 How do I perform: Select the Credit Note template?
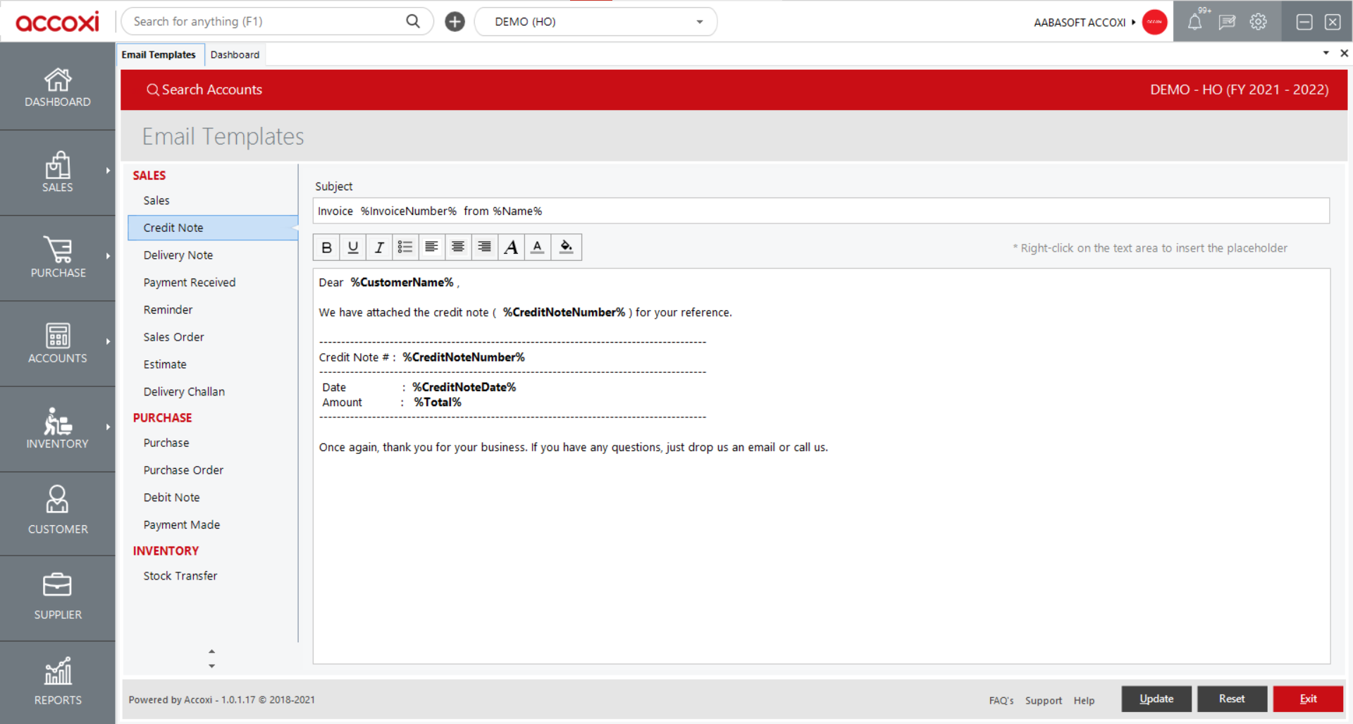pos(213,228)
